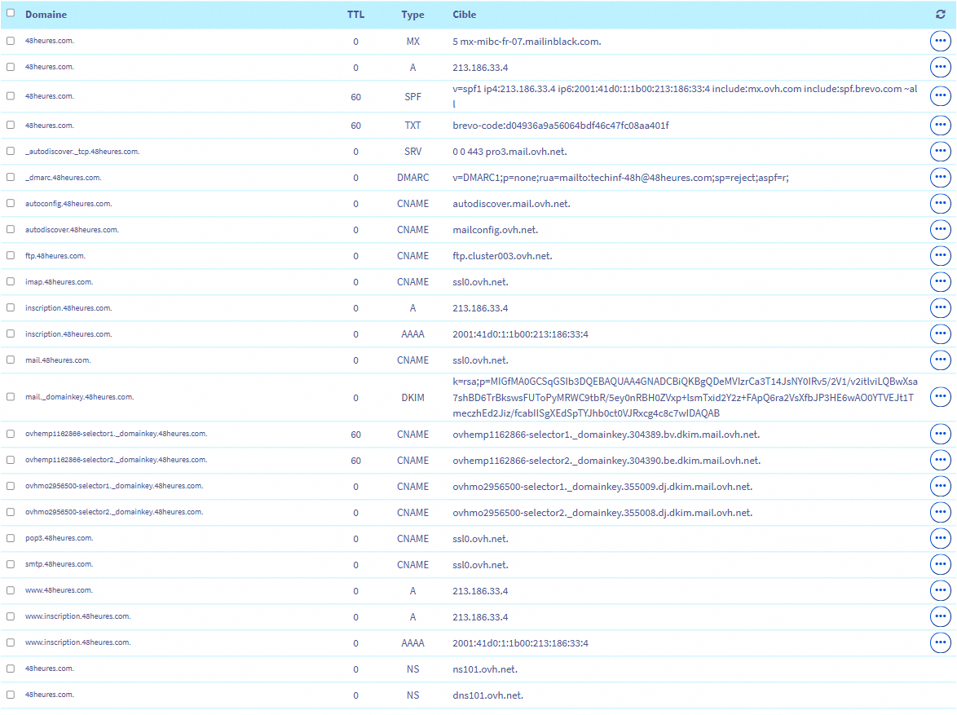Click the TTL column header

coord(355,15)
